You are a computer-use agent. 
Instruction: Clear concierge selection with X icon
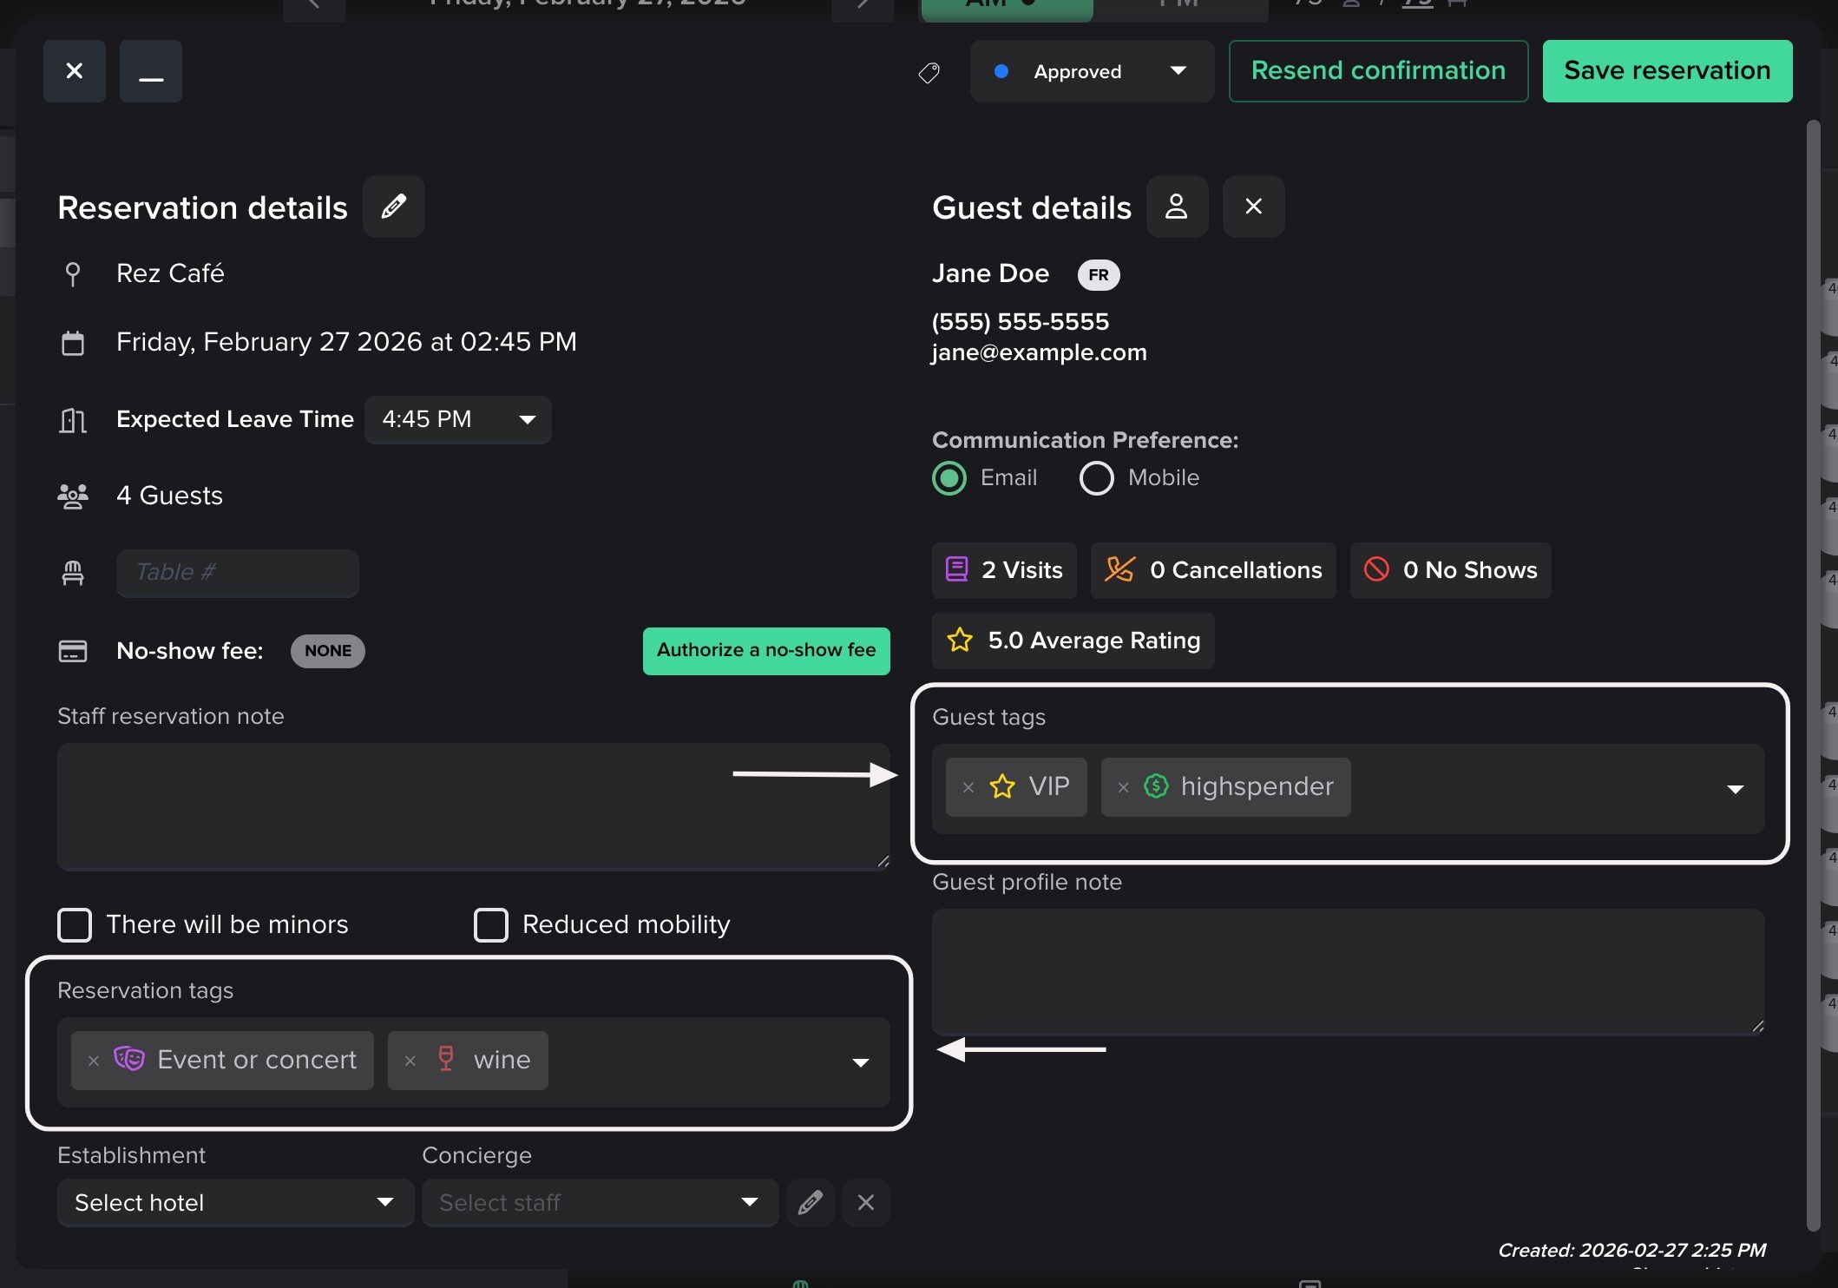tap(865, 1202)
